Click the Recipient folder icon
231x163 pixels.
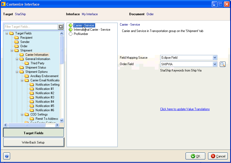click(17, 38)
